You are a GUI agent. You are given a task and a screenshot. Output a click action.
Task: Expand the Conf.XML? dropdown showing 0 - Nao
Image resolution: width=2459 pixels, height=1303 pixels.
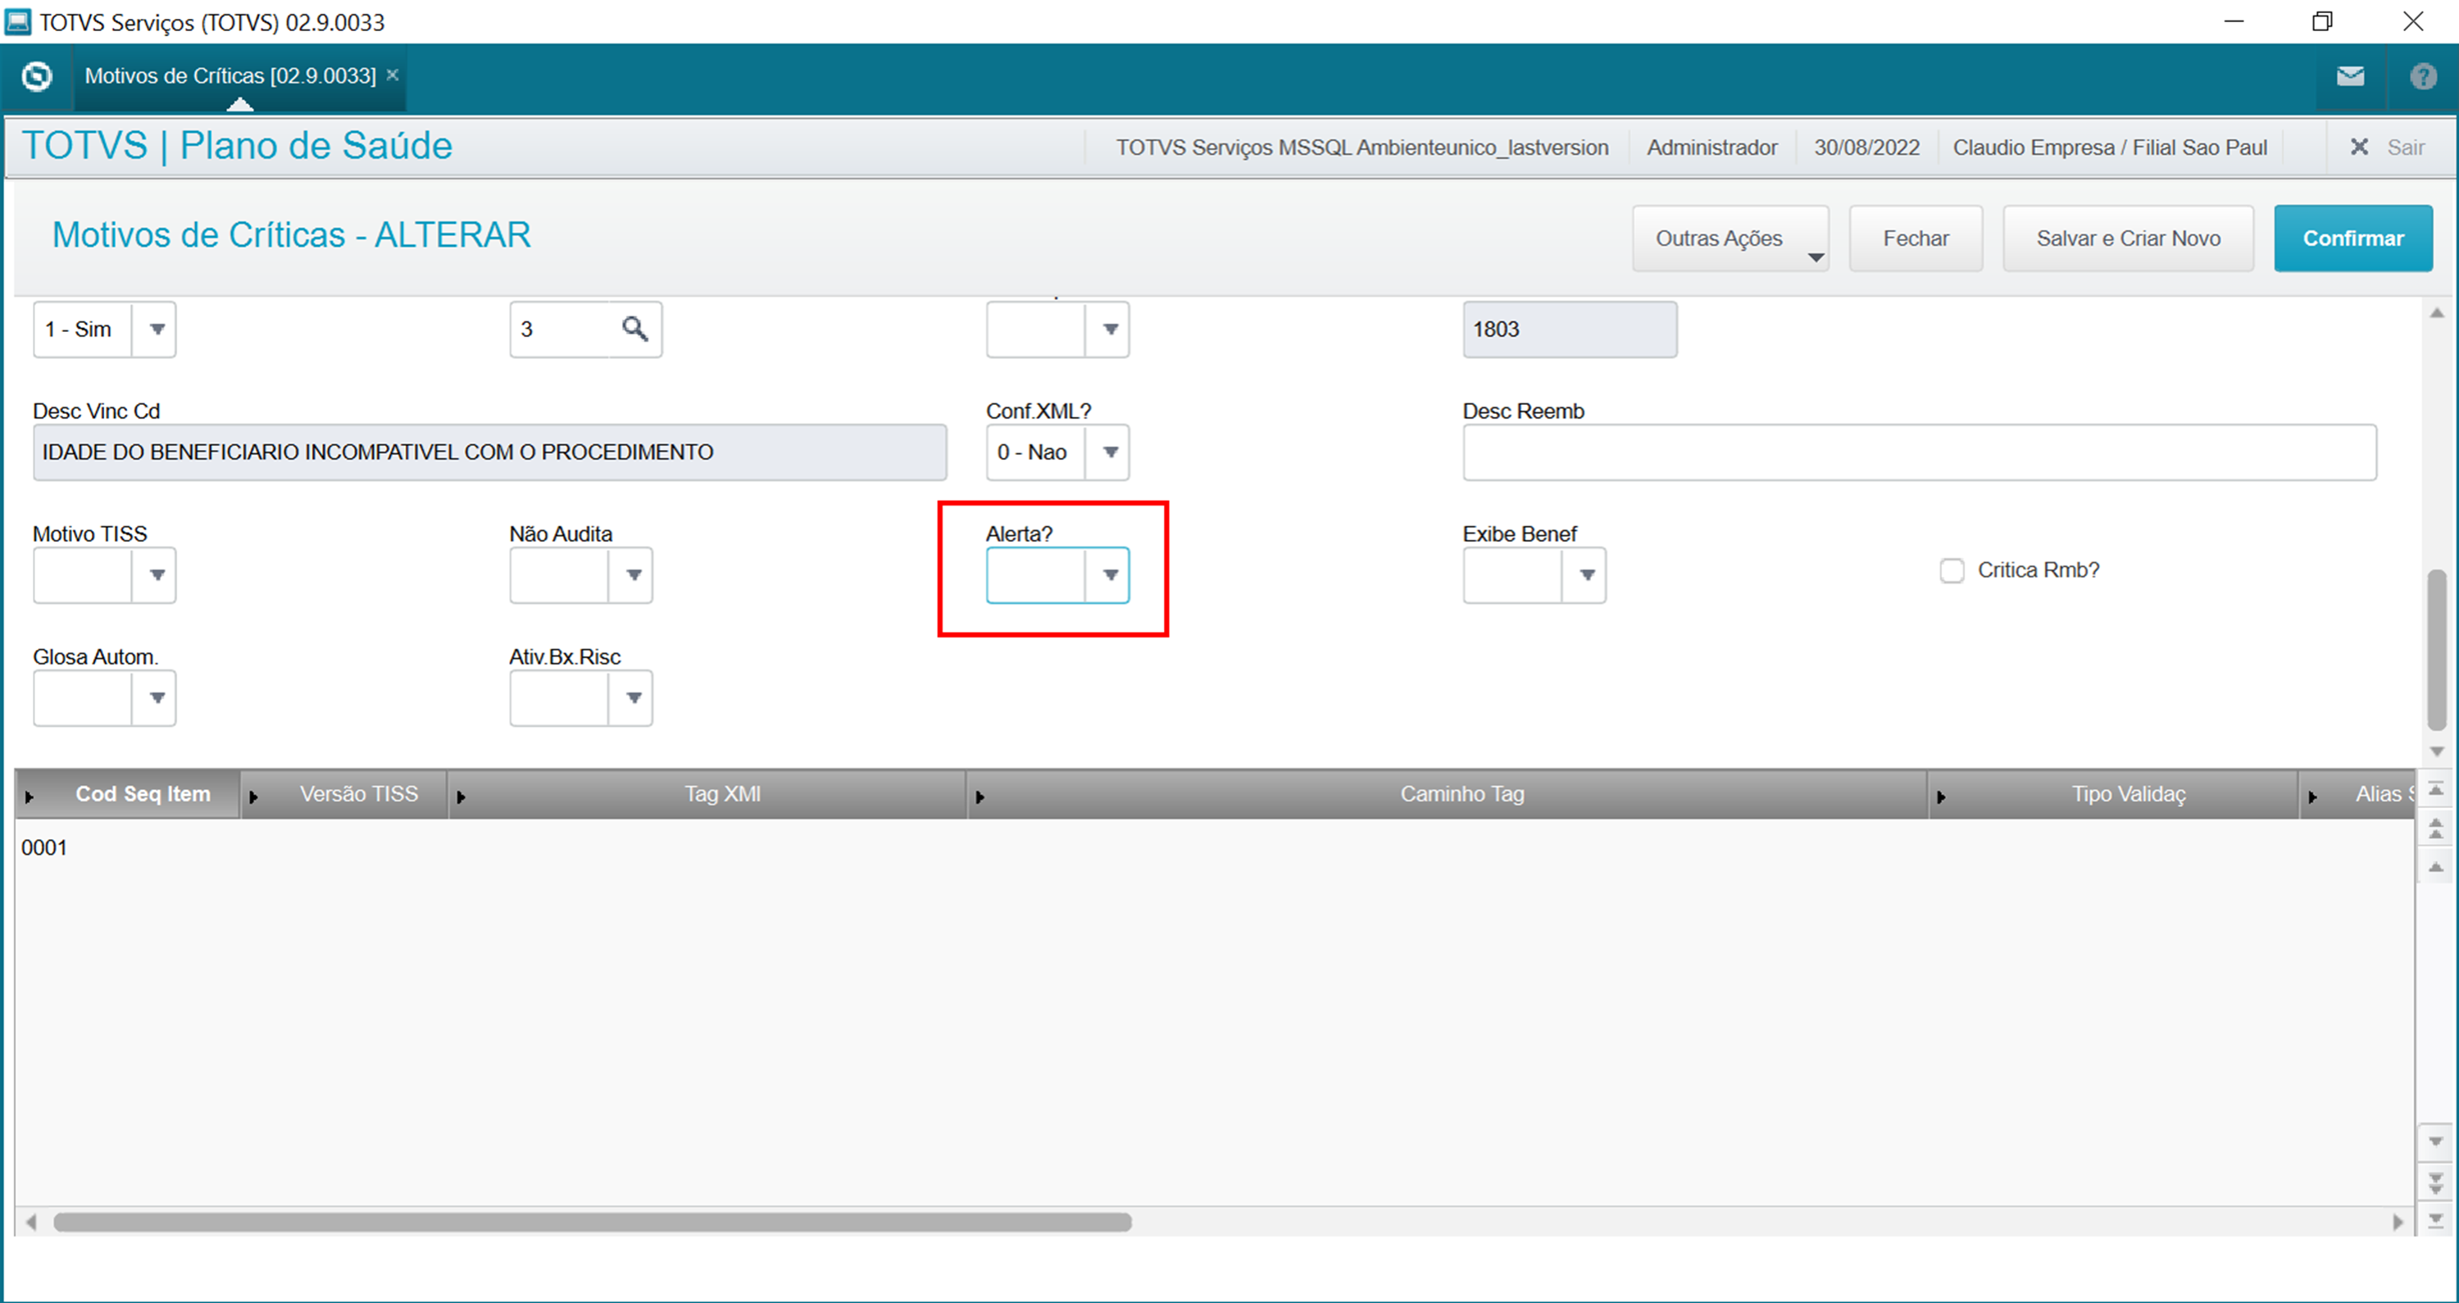tap(1109, 452)
